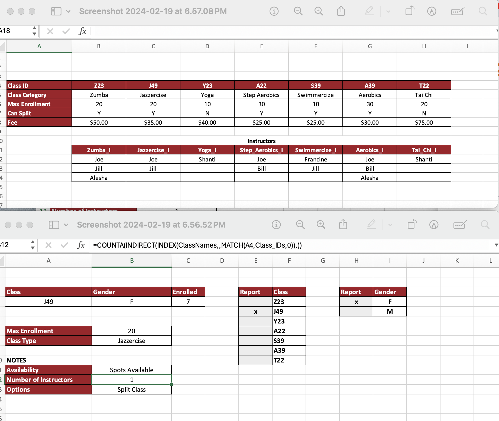Click the x report mark next to J49
This screenshot has width=499, height=421.
255,312
